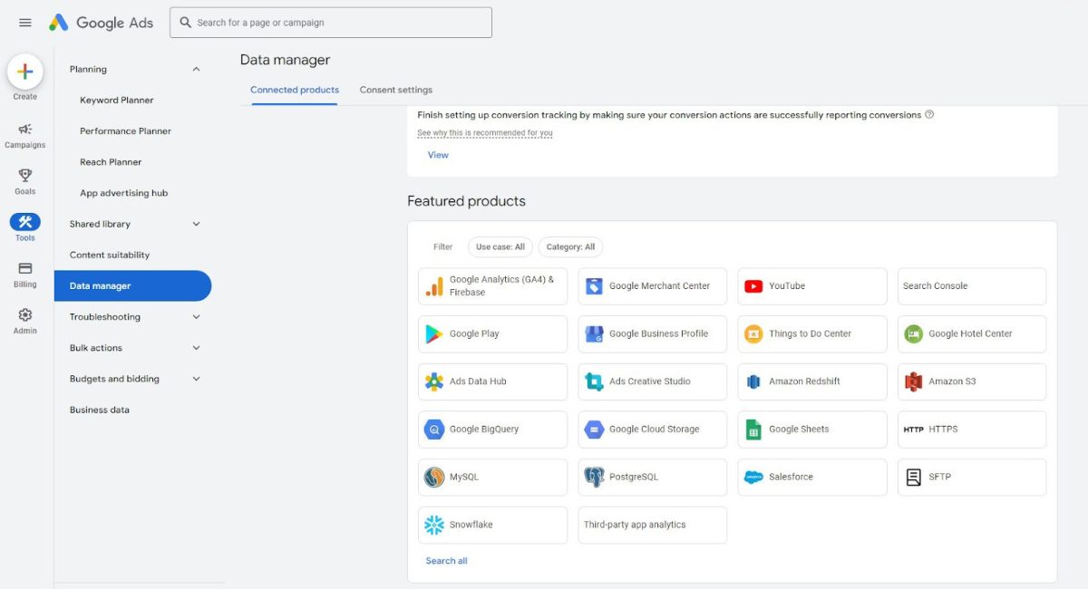
Task: Click the Google Cloud Storage icon
Action: (x=594, y=430)
